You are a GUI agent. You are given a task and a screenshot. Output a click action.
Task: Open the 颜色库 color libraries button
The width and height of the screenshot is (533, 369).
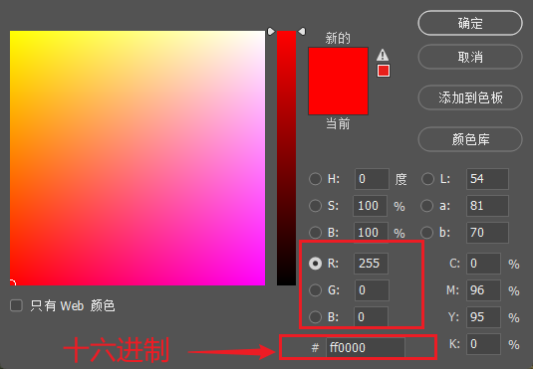click(470, 139)
